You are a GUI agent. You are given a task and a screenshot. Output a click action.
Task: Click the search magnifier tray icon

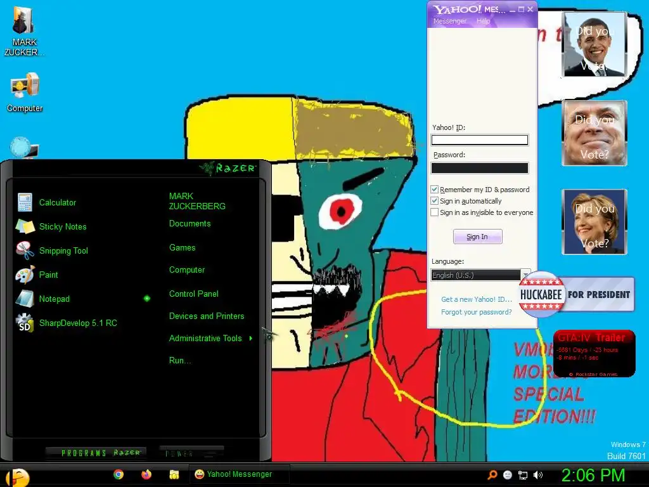(x=492, y=475)
